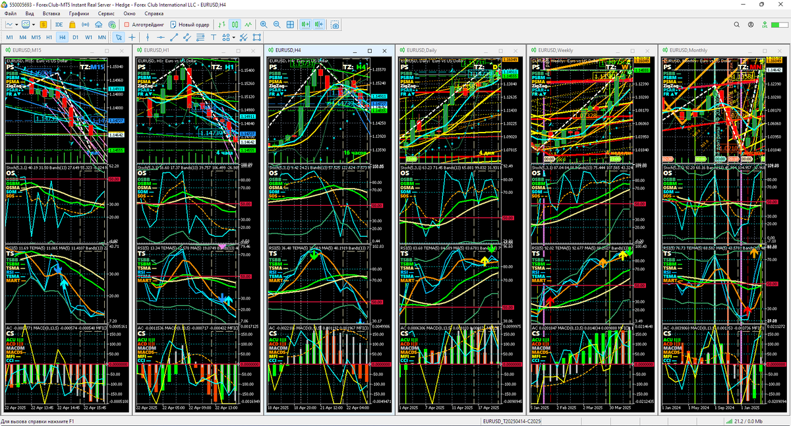Expand the templates dropdown arrow
Image resolution: width=791 pixels, height=426 pixels.
pyautogui.click(x=34, y=24)
